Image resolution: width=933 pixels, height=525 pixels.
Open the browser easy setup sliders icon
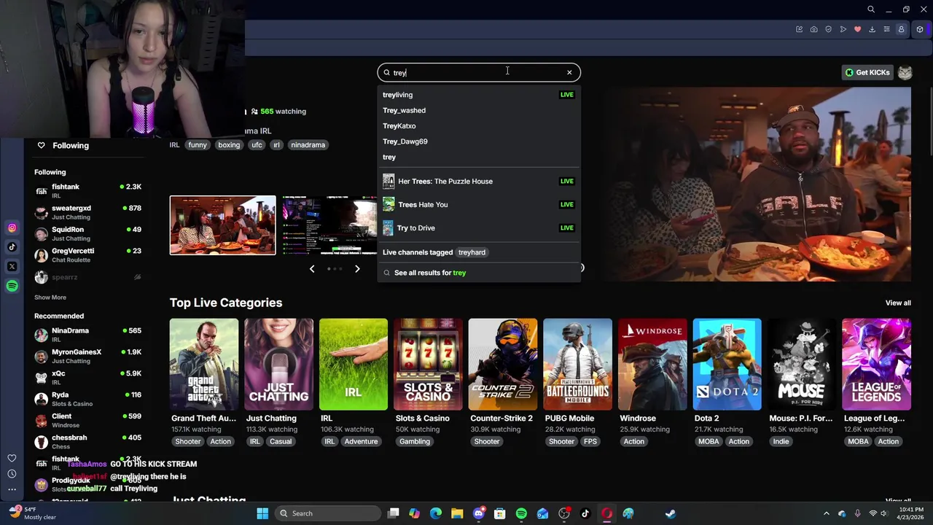[x=886, y=29]
